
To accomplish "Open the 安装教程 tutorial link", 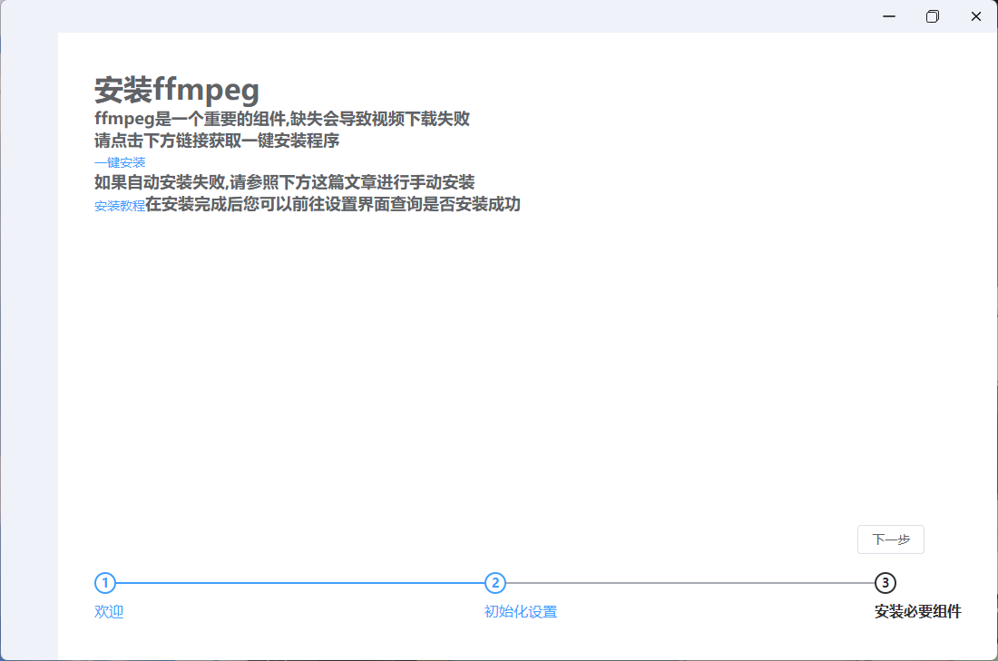I will pos(120,206).
